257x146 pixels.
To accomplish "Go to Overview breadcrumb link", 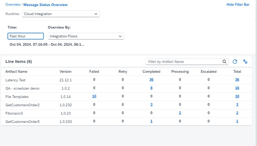I will tap(13, 4).
